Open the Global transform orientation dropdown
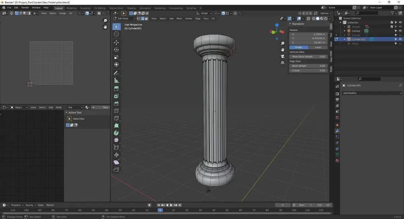 tap(204, 13)
